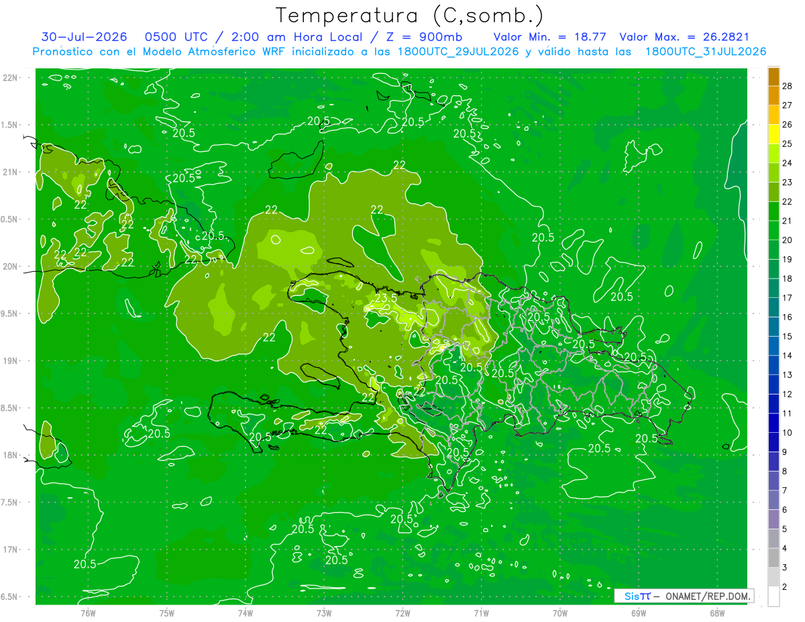Click the "Valor Min. = 18.77" readout

point(550,37)
